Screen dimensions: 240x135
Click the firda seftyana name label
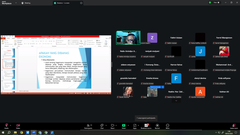[219, 83]
